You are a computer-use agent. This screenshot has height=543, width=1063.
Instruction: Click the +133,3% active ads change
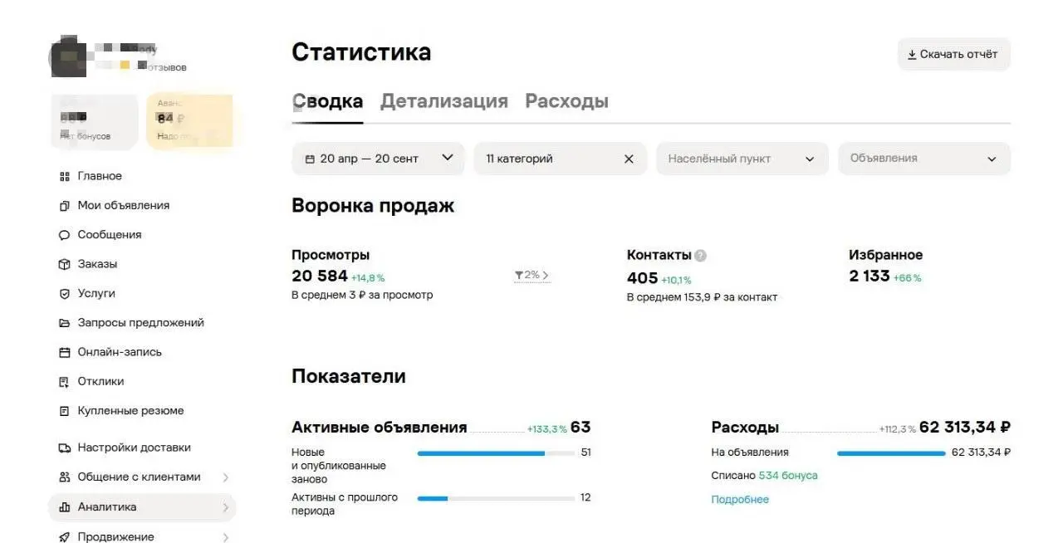pyautogui.click(x=546, y=429)
